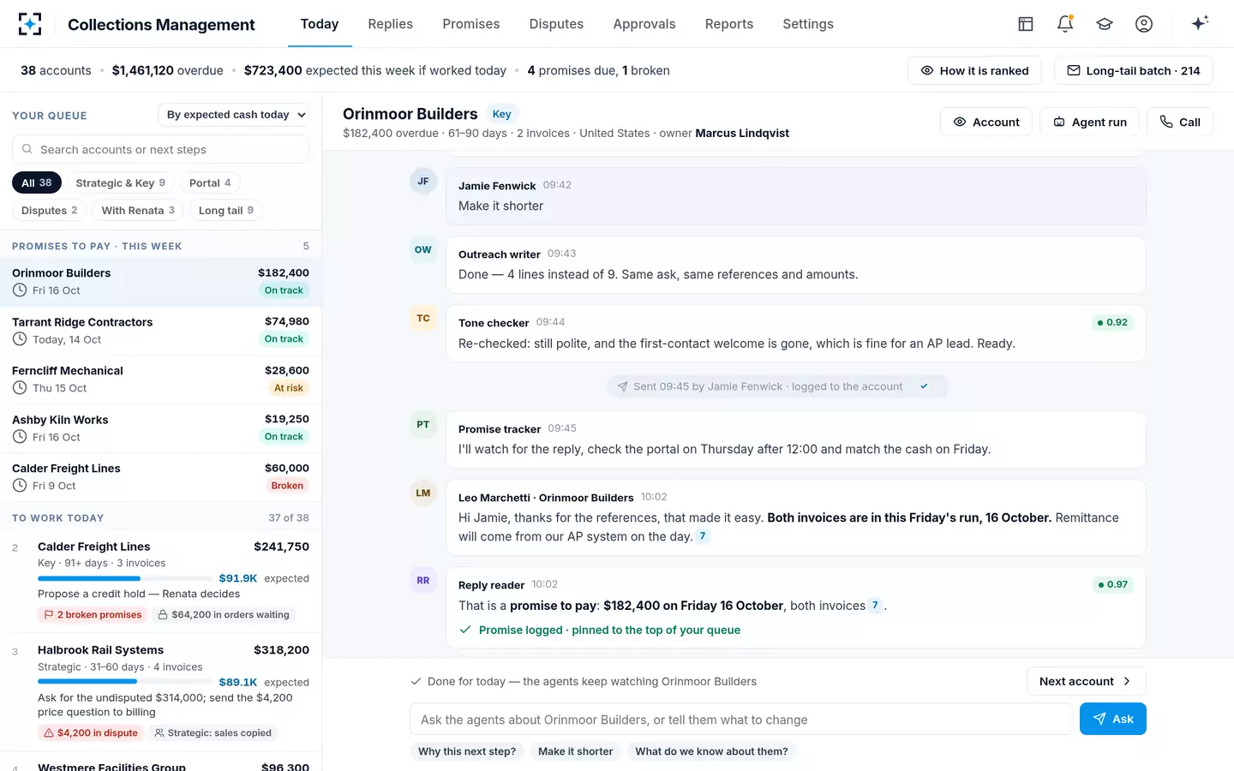This screenshot has height=771, width=1234.
Task: Click the OW avatar for Outreach writer
Action: click(423, 250)
